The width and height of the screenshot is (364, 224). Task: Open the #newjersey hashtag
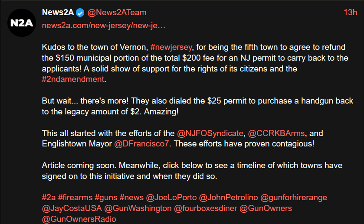pyautogui.click(x=171, y=47)
